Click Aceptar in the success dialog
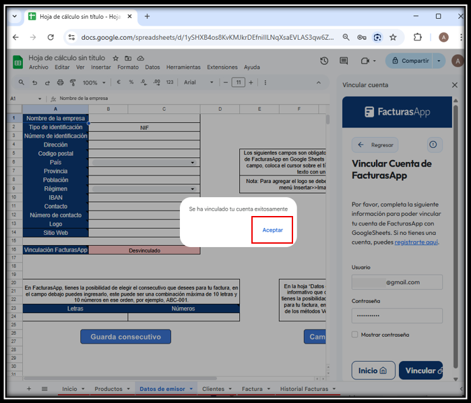This screenshot has height=403, width=471. click(x=272, y=230)
